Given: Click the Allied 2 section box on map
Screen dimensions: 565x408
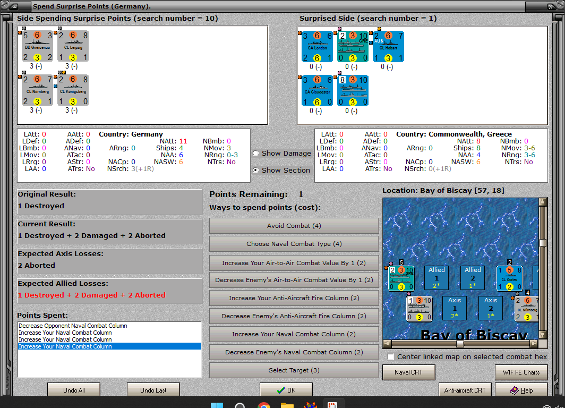Looking at the screenshot, I should (473, 278).
